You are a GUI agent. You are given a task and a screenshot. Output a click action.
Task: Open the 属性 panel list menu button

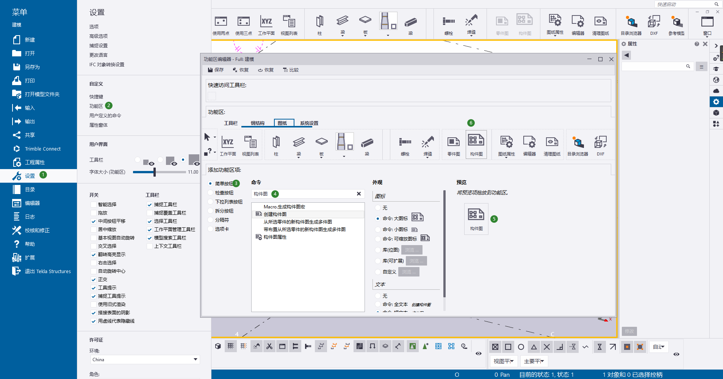coord(701,67)
